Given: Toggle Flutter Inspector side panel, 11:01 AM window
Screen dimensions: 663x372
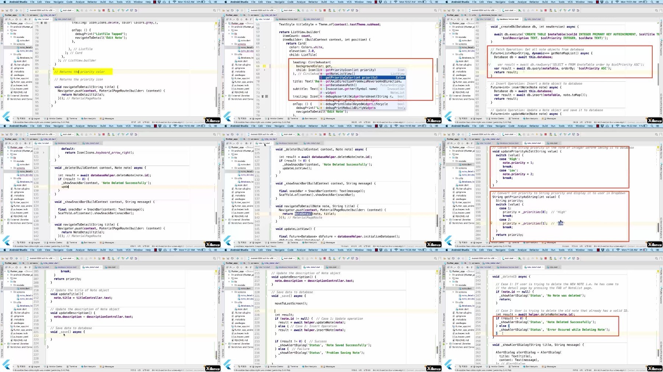Looking at the screenshot, I should [661, 47].
